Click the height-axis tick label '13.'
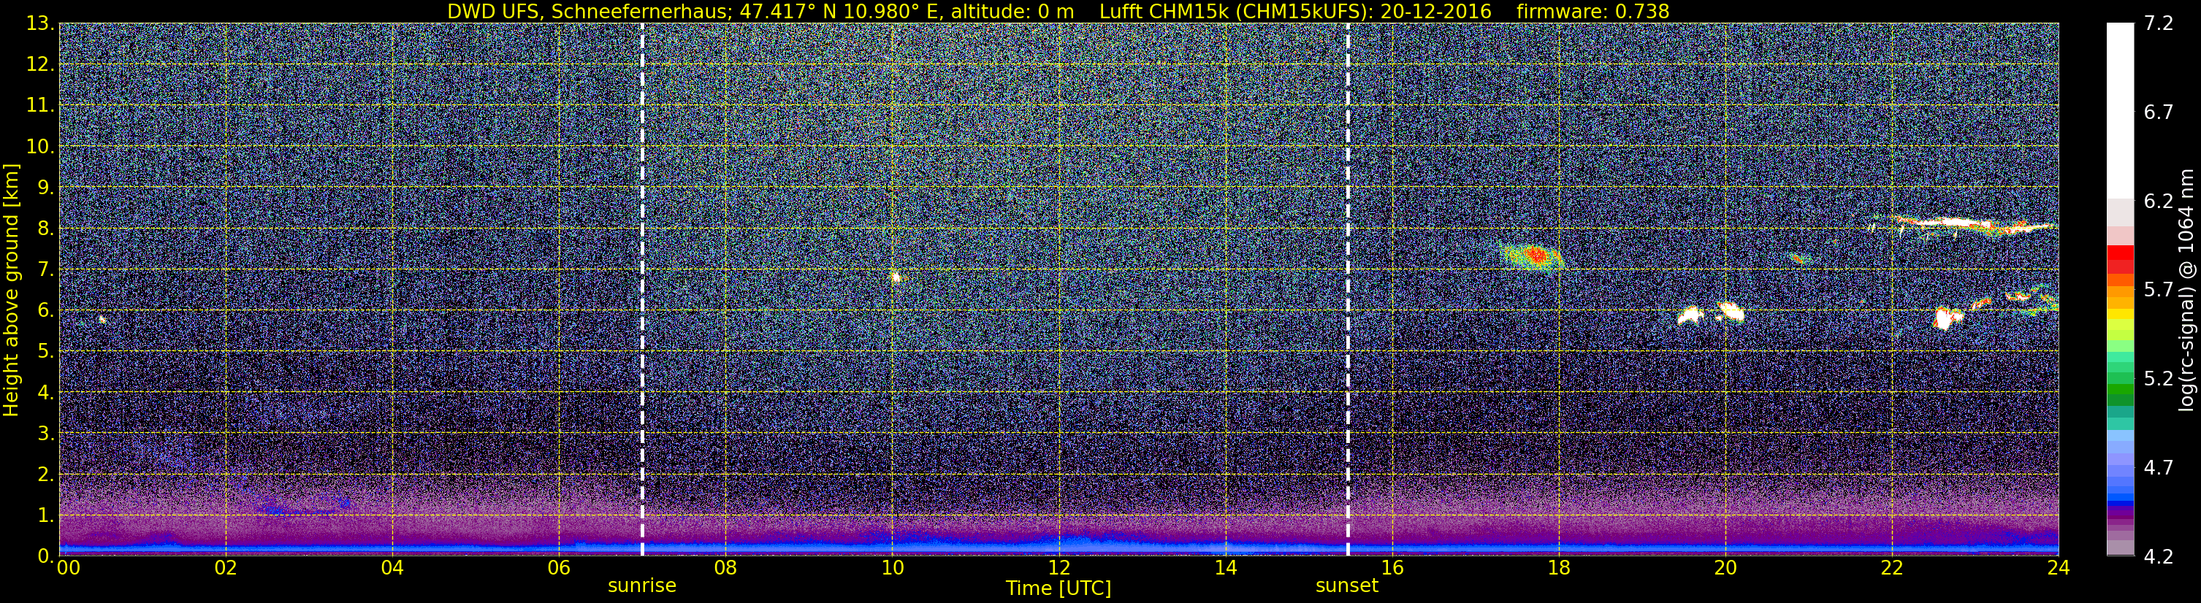The width and height of the screenshot is (2201, 603). (x=40, y=23)
